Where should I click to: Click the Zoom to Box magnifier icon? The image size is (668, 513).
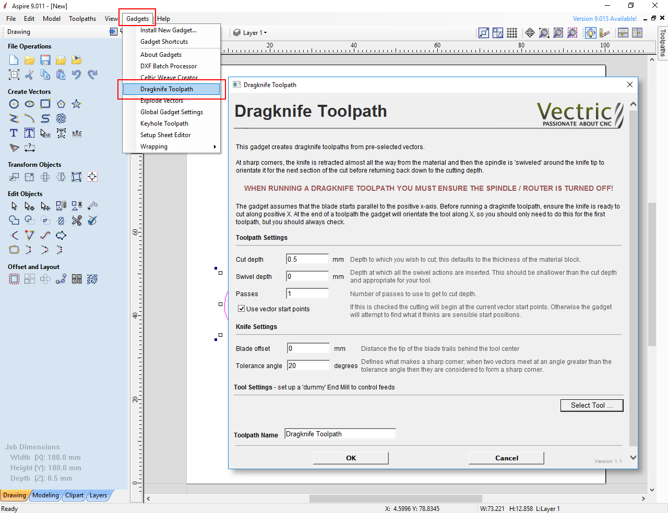point(544,33)
